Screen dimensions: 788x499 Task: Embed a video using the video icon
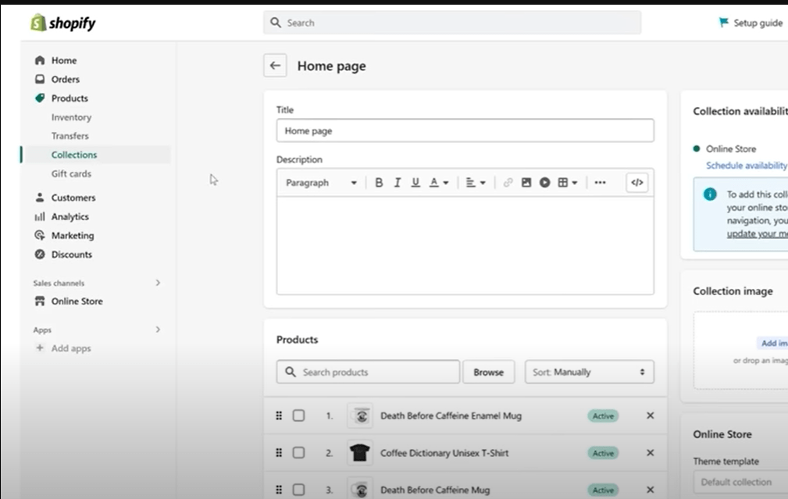tap(544, 182)
